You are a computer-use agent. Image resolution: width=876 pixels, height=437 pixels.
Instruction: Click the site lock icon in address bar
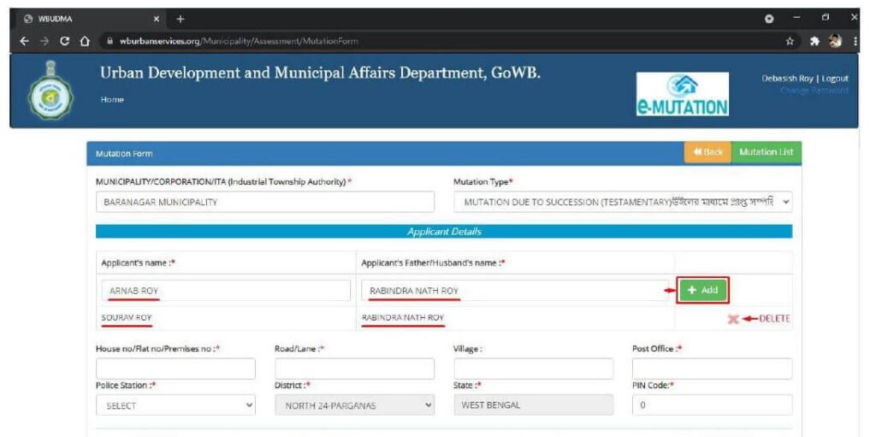pyautogui.click(x=109, y=41)
